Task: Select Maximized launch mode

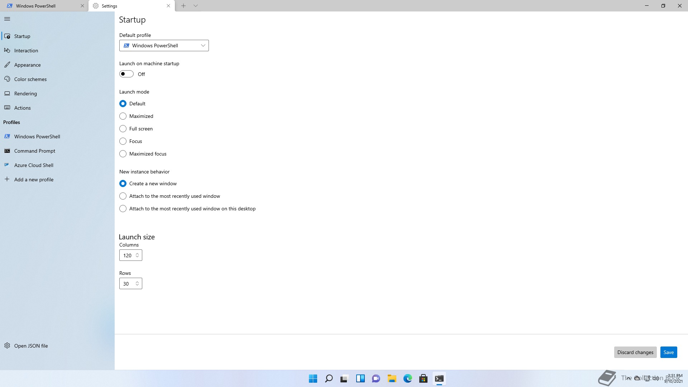Action: click(123, 116)
